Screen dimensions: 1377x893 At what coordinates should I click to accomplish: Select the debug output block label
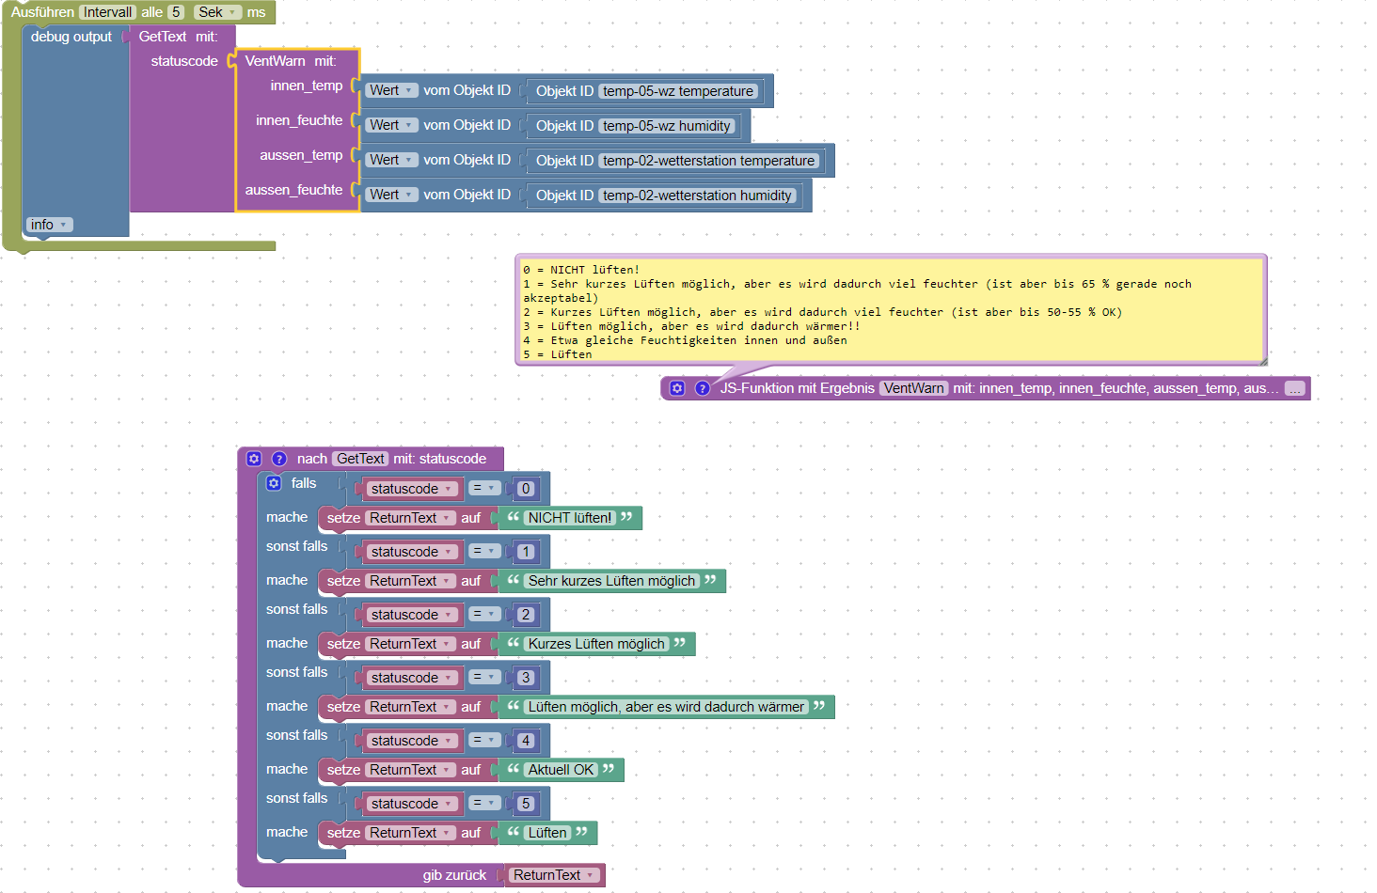pos(71,37)
